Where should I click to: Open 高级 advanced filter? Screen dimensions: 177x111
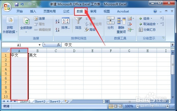click(90, 30)
